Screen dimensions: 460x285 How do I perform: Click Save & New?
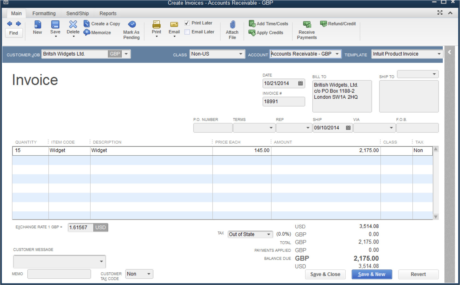click(x=372, y=274)
